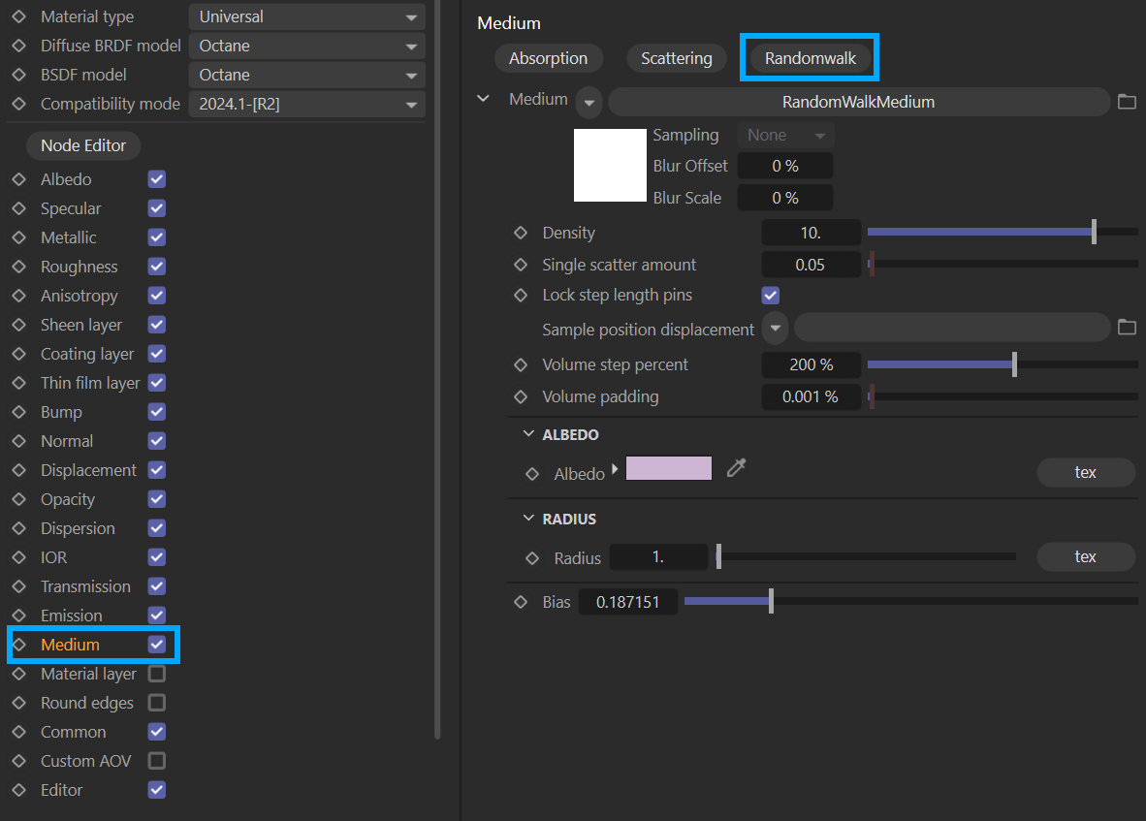This screenshot has width=1146, height=821.
Task: Click the tex button for Radius
Action: click(1085, 556)
